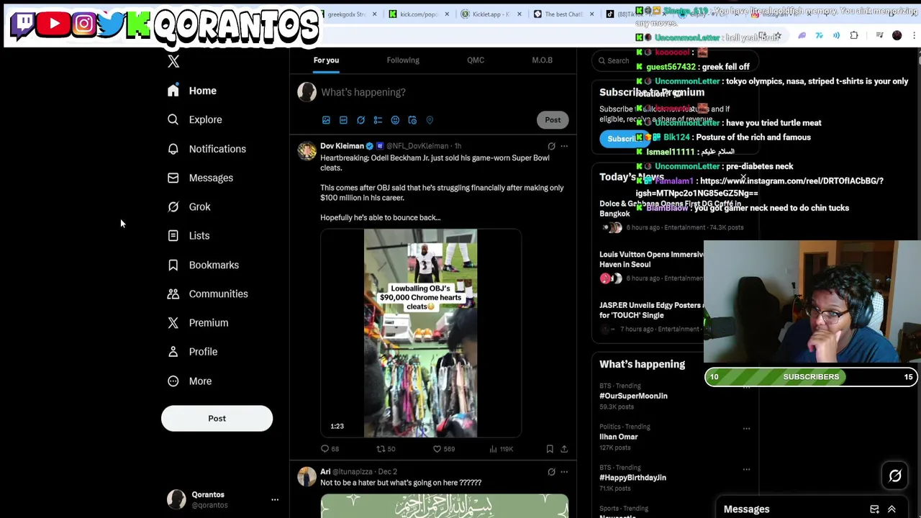Open Dov Kleiman's profile name
The height and width of the screenshot is (518, 921).
coord(342,146)
